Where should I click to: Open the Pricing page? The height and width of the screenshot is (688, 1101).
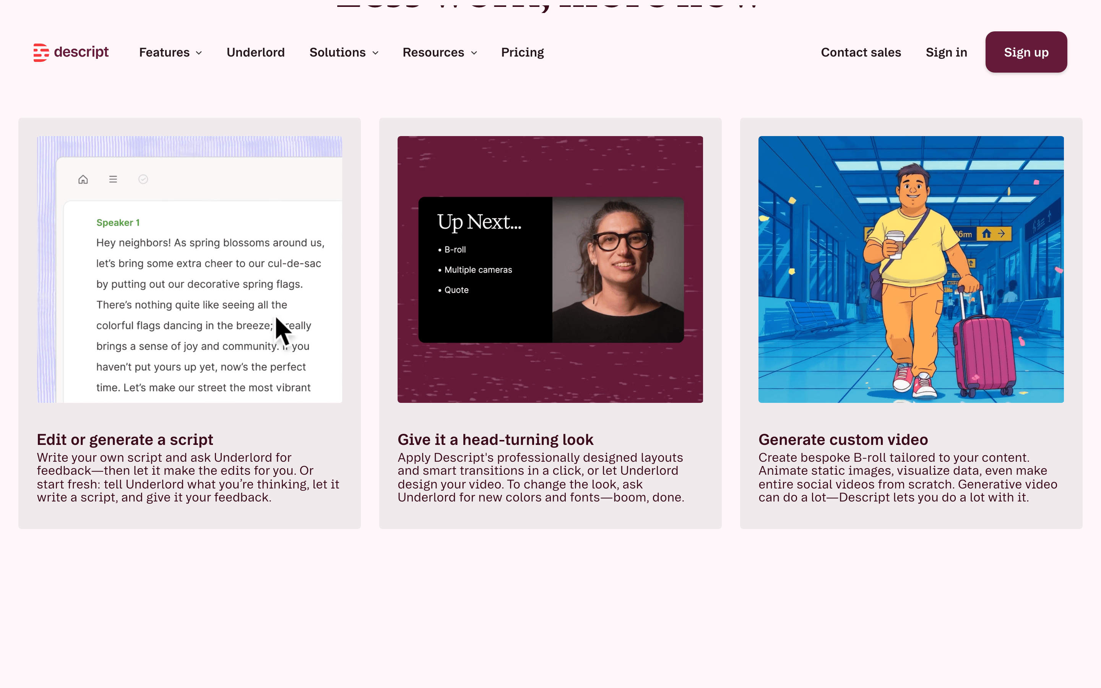522,52
